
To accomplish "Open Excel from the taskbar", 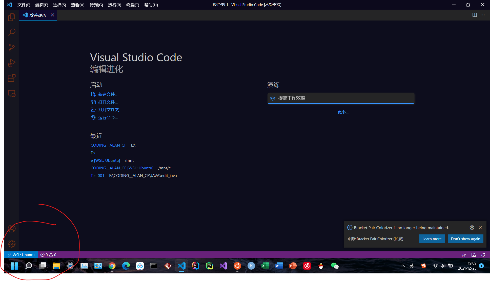I will click(265, 266).
